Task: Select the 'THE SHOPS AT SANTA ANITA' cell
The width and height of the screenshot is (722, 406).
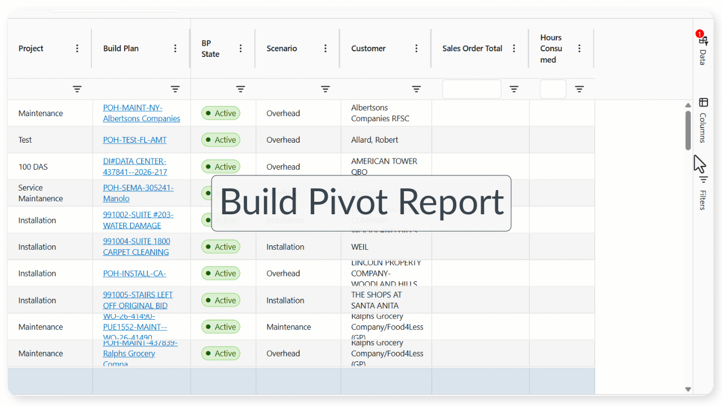Action: pos(386,300)
